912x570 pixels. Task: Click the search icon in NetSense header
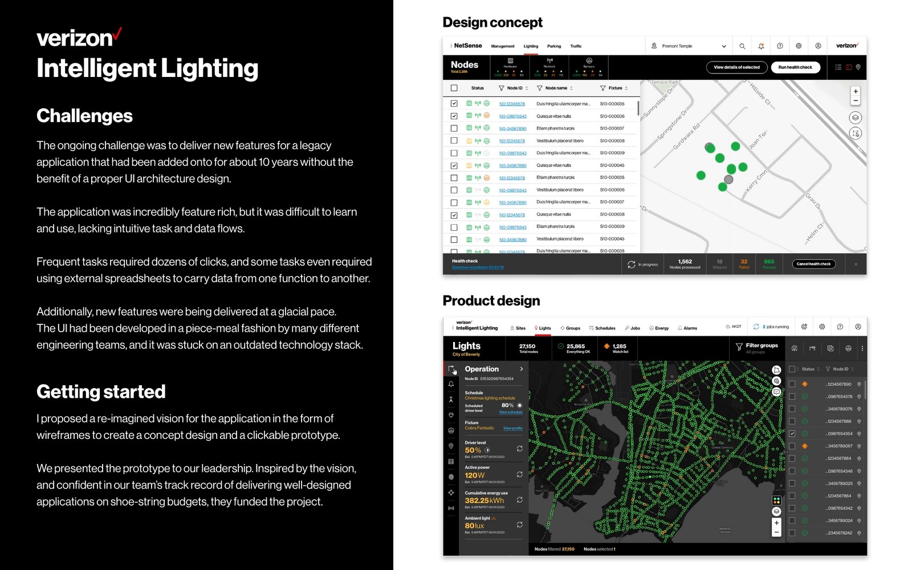(742, 46)
